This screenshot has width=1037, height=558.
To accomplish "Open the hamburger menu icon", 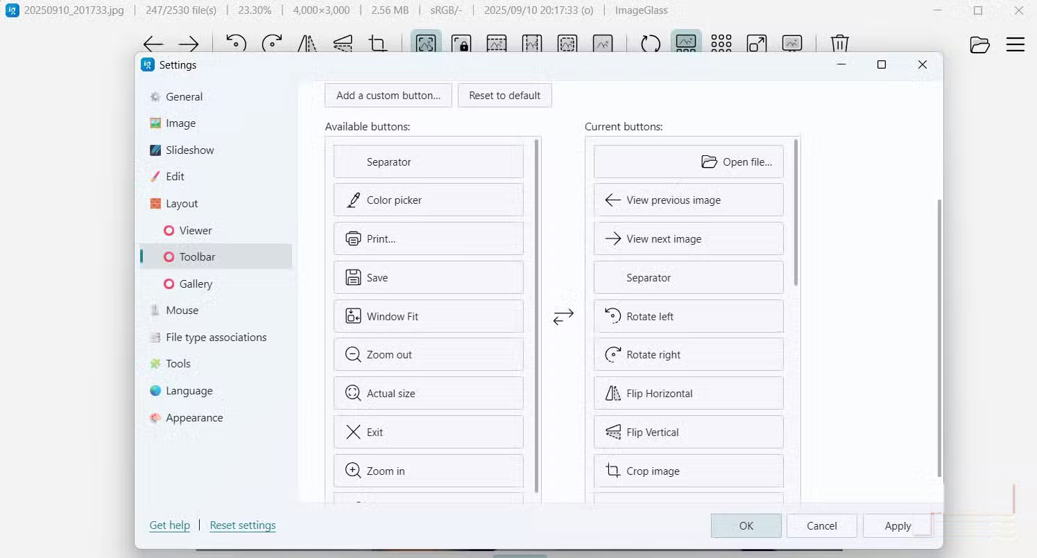I will [x=1015, y=44].
